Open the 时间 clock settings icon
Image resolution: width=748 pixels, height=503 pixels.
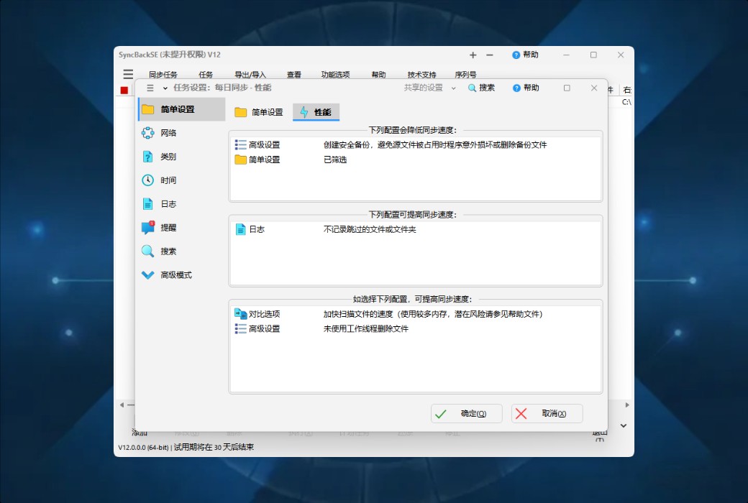coord(147,180)
